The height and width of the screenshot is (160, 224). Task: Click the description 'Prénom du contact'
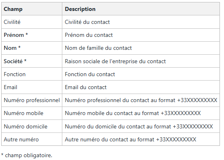tap(89, 35)
